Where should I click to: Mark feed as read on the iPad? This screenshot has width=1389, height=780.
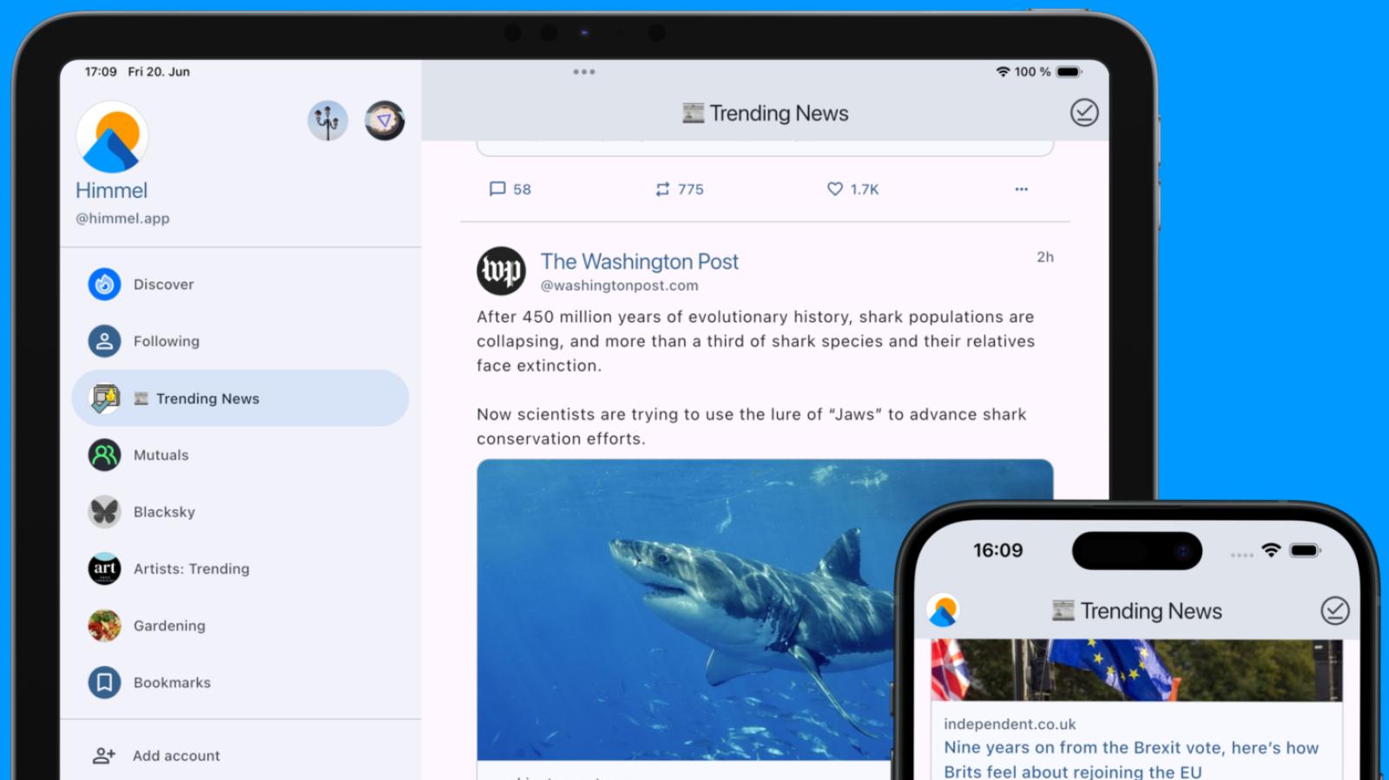1084,113
